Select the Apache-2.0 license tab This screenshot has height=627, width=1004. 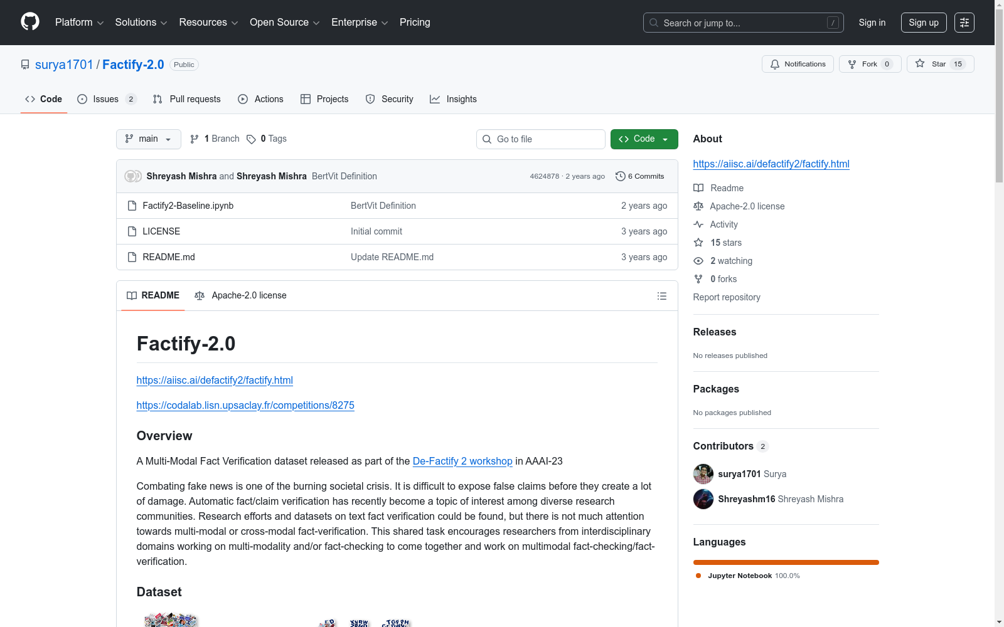tap(241, 295)
